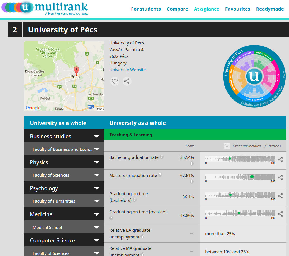Open the Readymade menu
The image size is (289, 256).
coord(270,9)
